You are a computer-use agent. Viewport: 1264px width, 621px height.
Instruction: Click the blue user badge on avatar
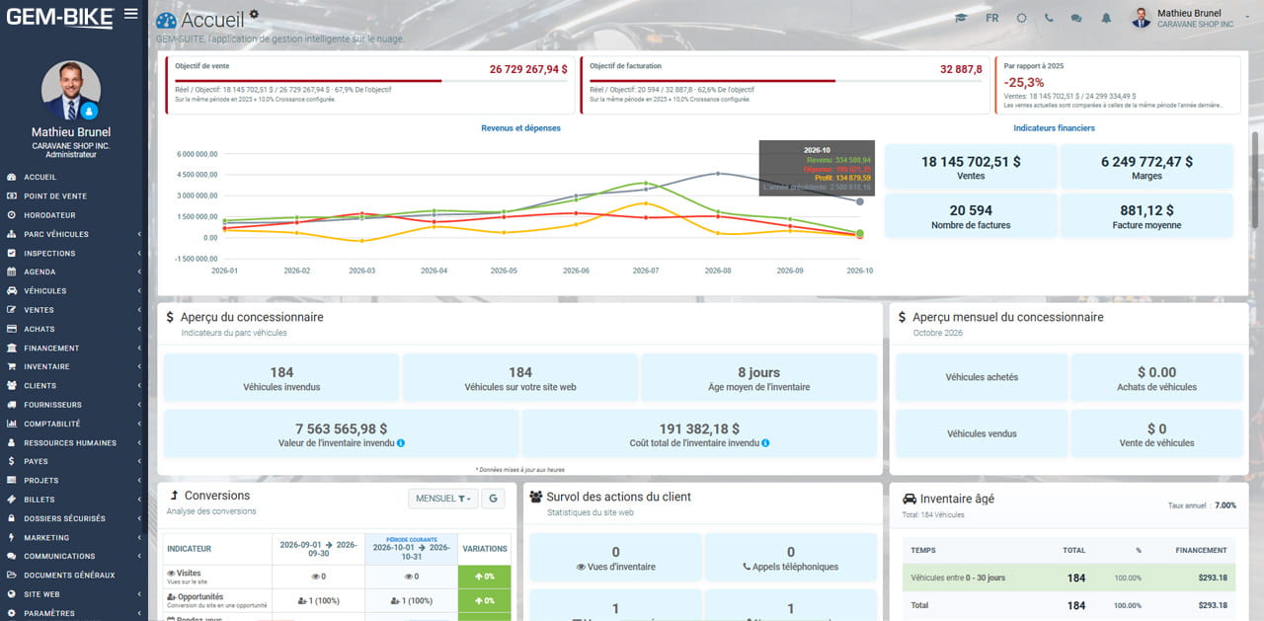coord(90,111)
